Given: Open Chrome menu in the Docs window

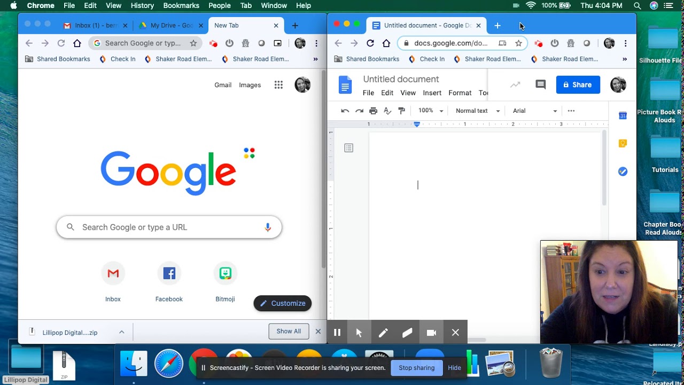Looking at the screenshot, I should pyautogui.click(x=625, y=43).
